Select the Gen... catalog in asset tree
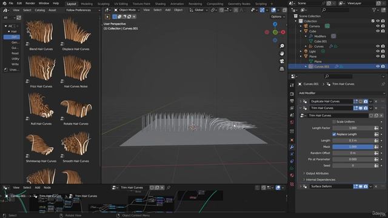The width and height of the screenshot is (388, 218). click(15, 42)
